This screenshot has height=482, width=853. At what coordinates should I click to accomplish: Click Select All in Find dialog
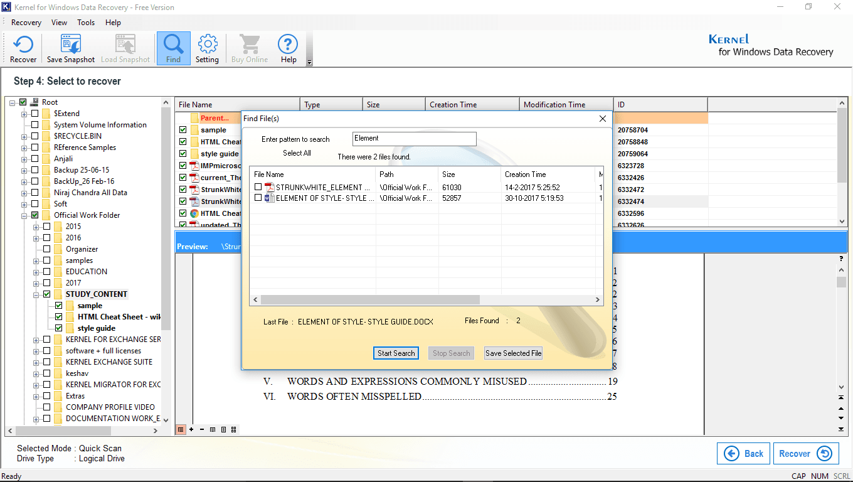tap(297, 153)
